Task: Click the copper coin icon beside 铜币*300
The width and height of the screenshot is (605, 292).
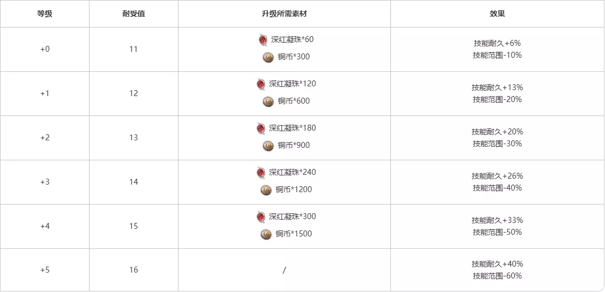Action: [268, 57]
